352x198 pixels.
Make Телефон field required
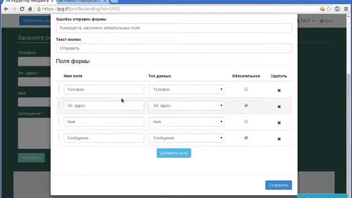pyautogui.click(x=246, y=89)
